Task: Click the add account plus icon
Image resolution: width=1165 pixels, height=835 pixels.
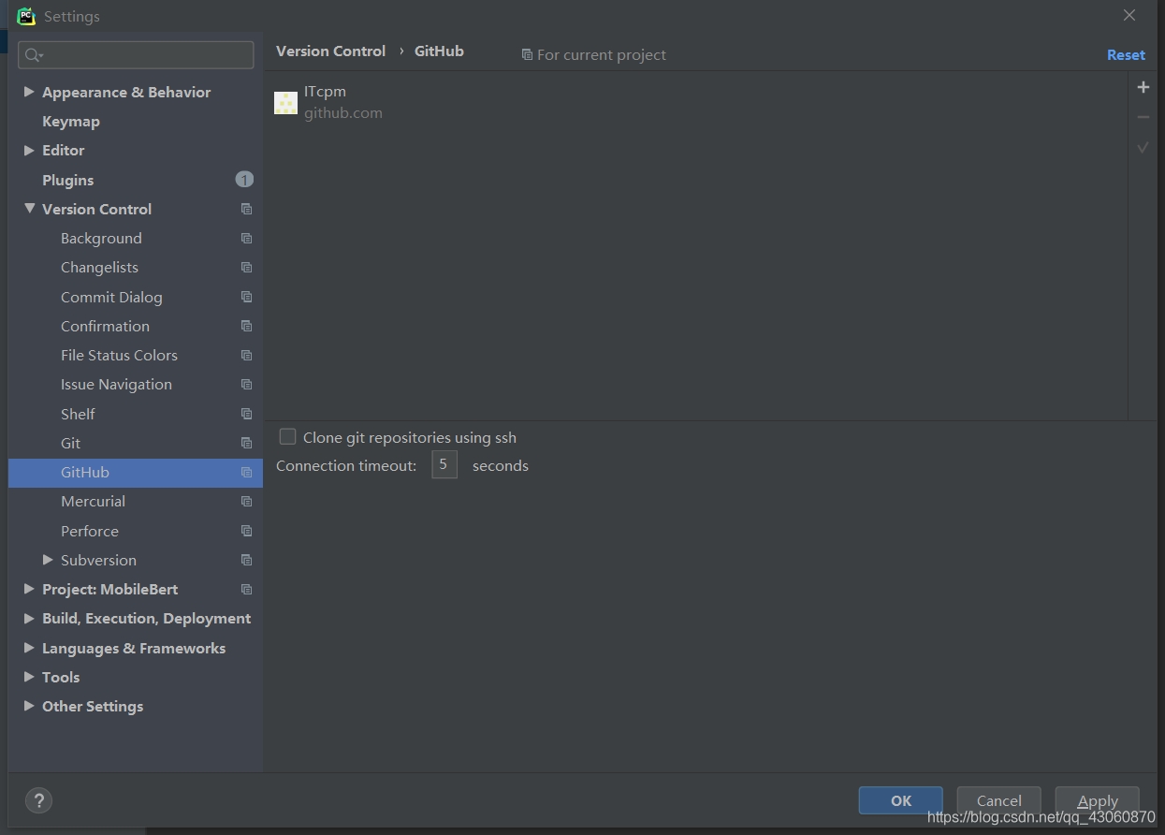Action: click(x=1143, y=87)
